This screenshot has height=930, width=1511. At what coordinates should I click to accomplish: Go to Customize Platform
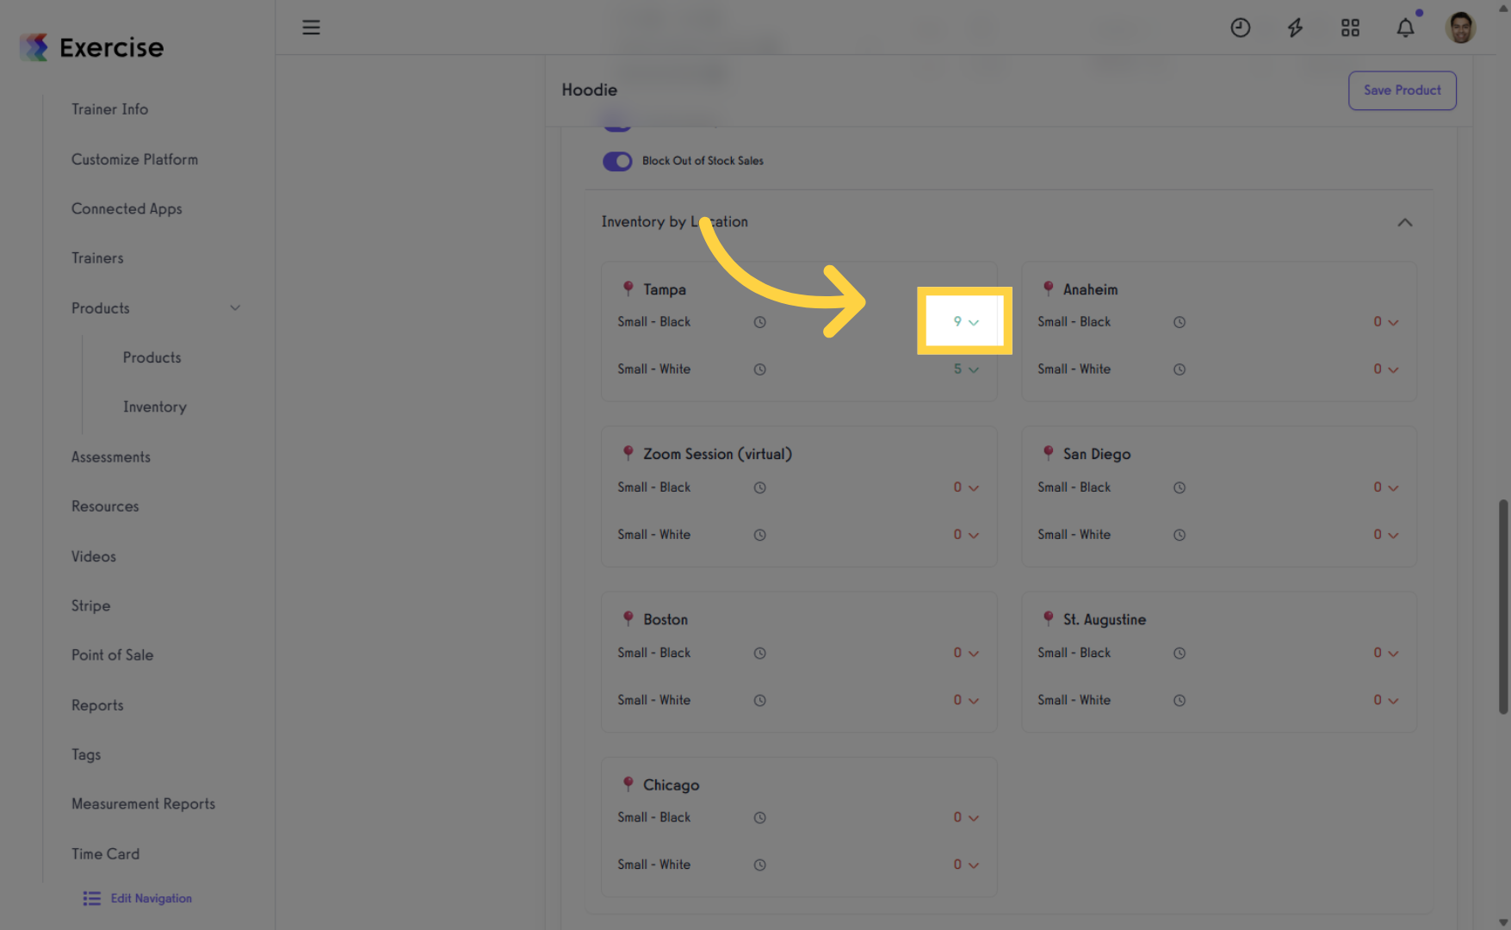coord(134,159)
